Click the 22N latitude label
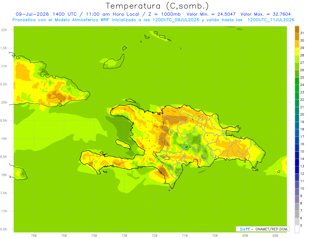Image resolution: width=309 pixels, height=239 pixels. [x=4, y=30]
